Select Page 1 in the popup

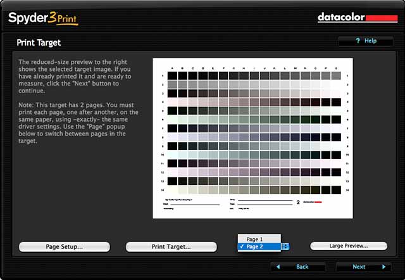(259, 239)
